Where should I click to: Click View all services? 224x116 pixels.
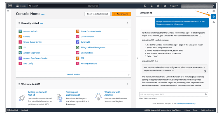tap(73, 74)
